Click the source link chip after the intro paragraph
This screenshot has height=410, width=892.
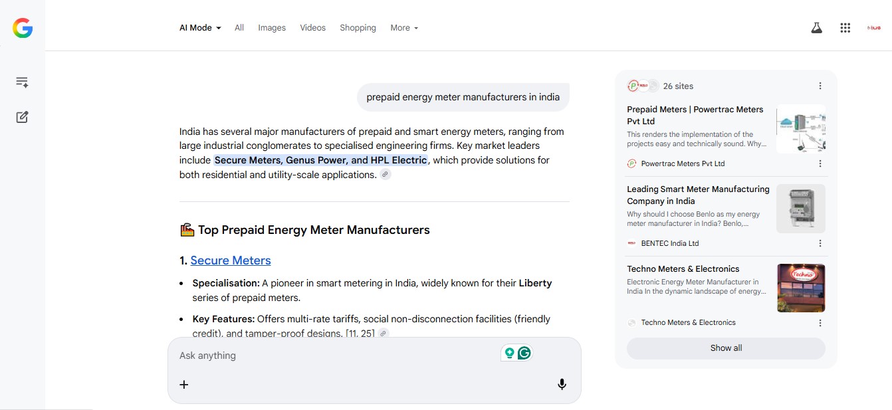click(386, 175)
